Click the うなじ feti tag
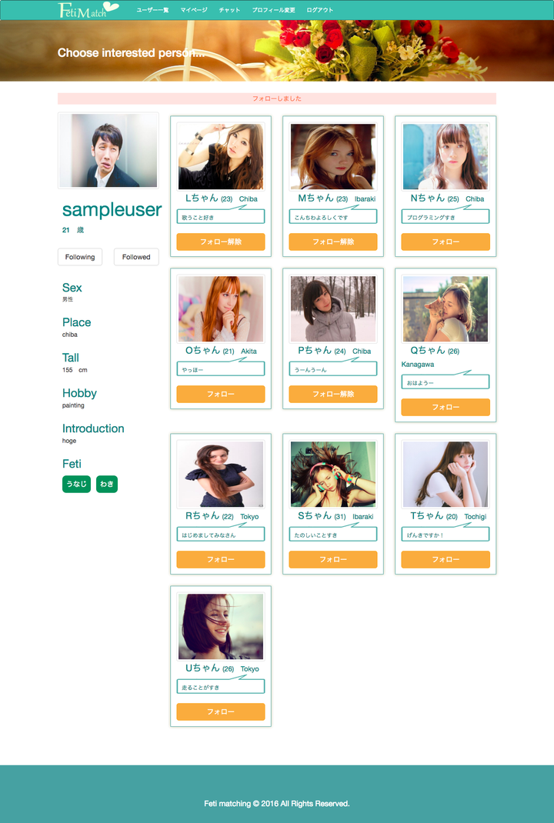This screenshot has width=554, height=823. pyautogui.click(x=76, y=484)
